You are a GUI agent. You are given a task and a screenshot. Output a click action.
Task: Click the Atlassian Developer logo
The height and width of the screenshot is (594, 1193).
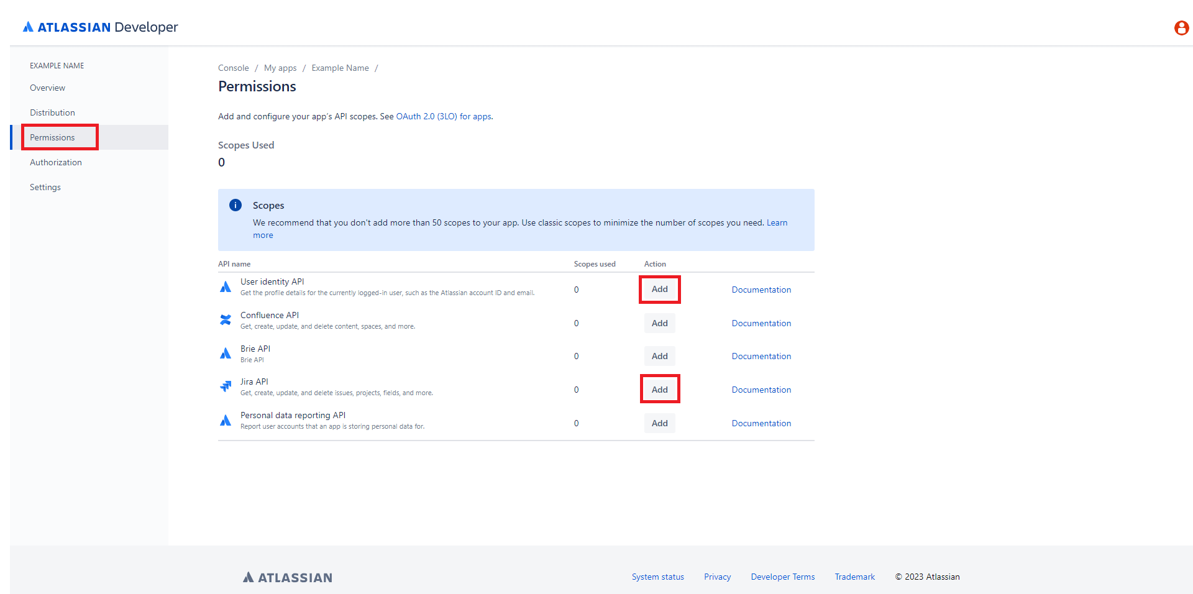pos(100,27)
